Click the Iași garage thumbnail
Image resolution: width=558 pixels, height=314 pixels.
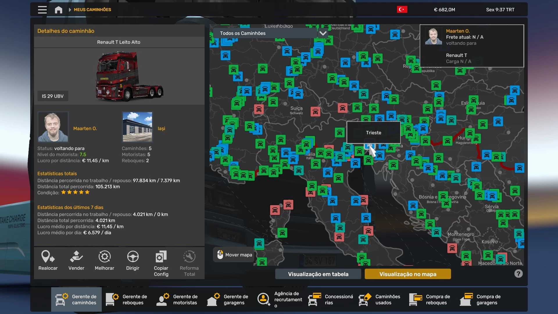pyautogui.click(x=137, y=127)
